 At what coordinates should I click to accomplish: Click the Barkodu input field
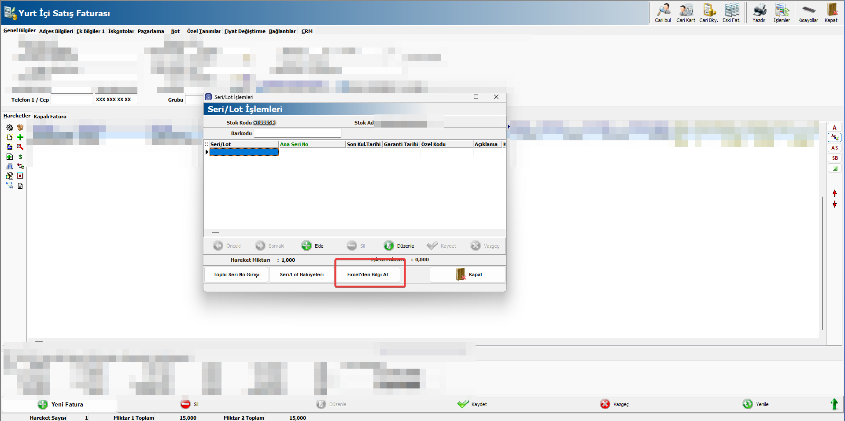point(297,133)
